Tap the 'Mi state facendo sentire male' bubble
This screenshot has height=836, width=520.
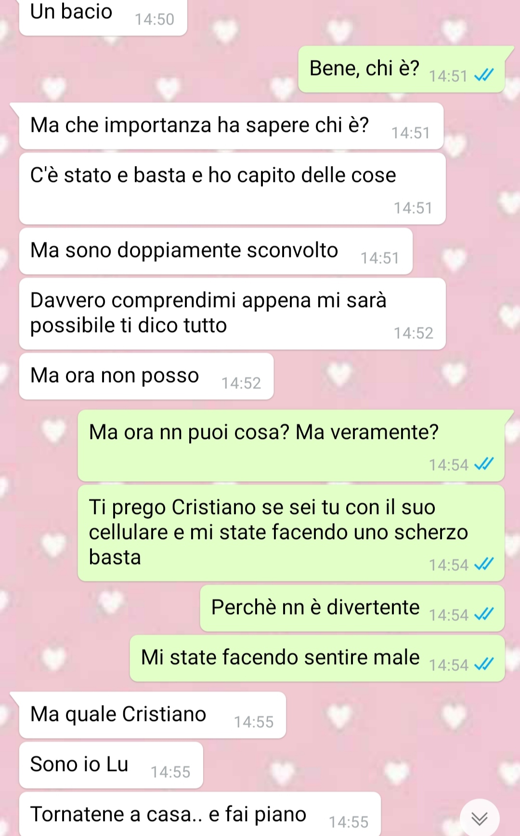(317, 658)
